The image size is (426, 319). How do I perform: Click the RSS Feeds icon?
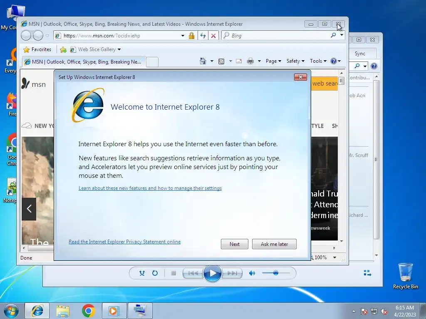point(221,61)
